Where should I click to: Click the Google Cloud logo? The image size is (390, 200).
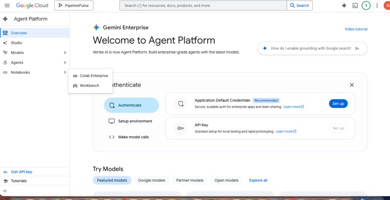coord(32,5)
